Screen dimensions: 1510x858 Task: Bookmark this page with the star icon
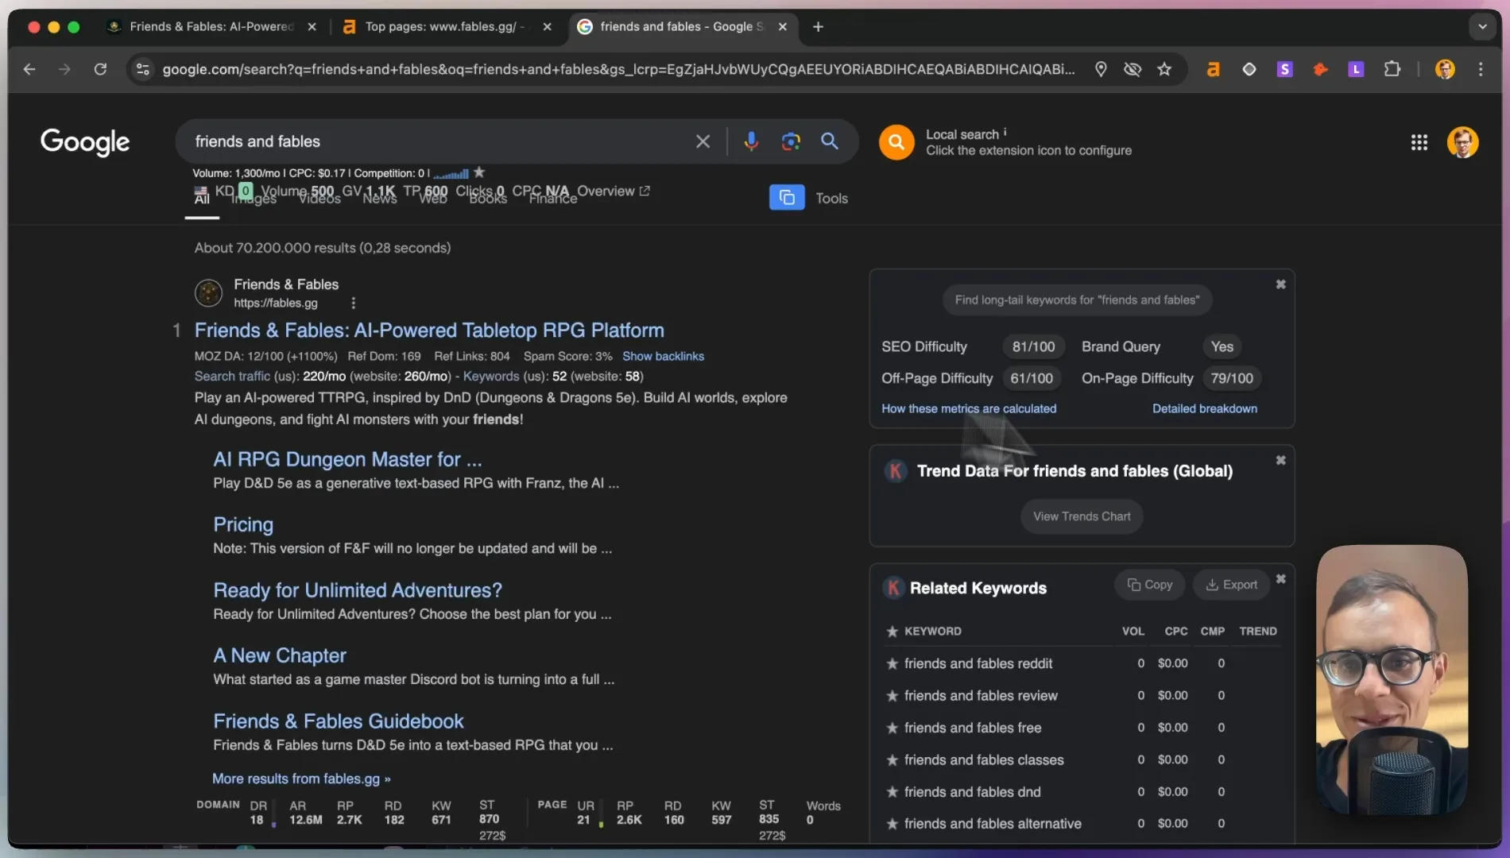(1164, 69)
